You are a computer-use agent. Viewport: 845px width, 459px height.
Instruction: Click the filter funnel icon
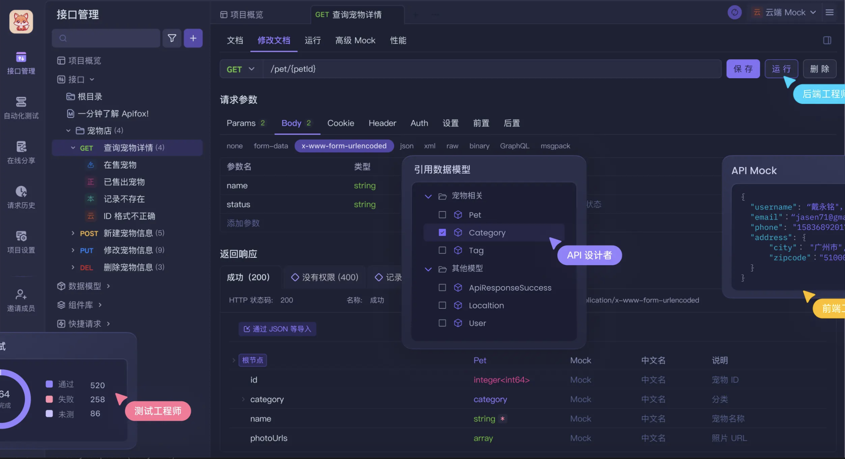click(x=172, y=38)
